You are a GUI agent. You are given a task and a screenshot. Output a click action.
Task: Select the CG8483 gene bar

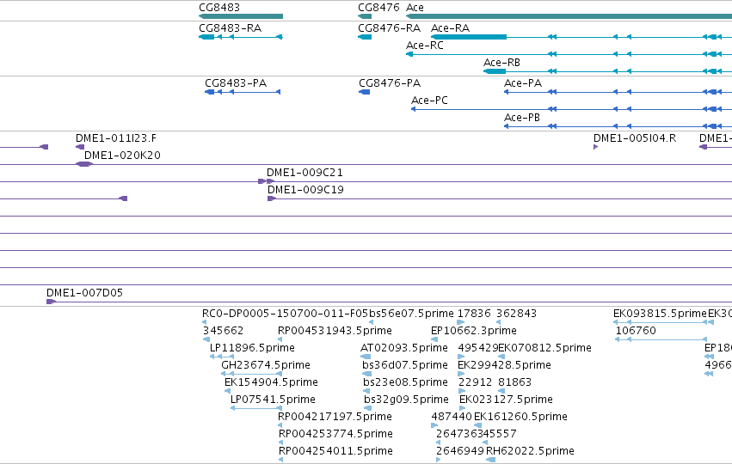(241, 16)
